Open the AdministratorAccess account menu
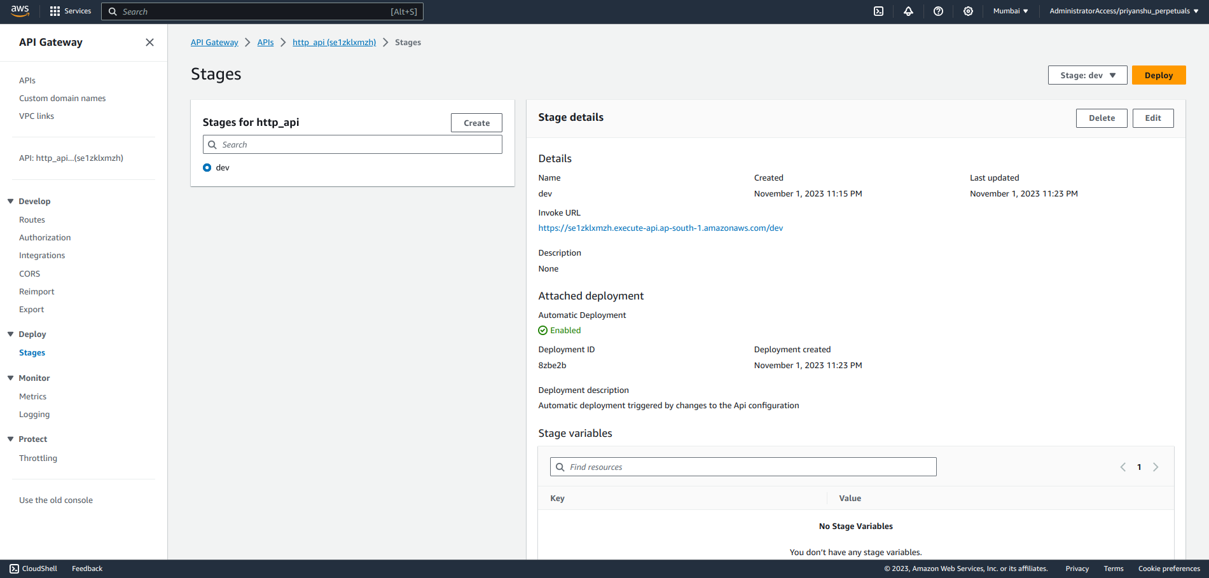Viewport: 1209px width, 578px height. tap(1124, 11)
